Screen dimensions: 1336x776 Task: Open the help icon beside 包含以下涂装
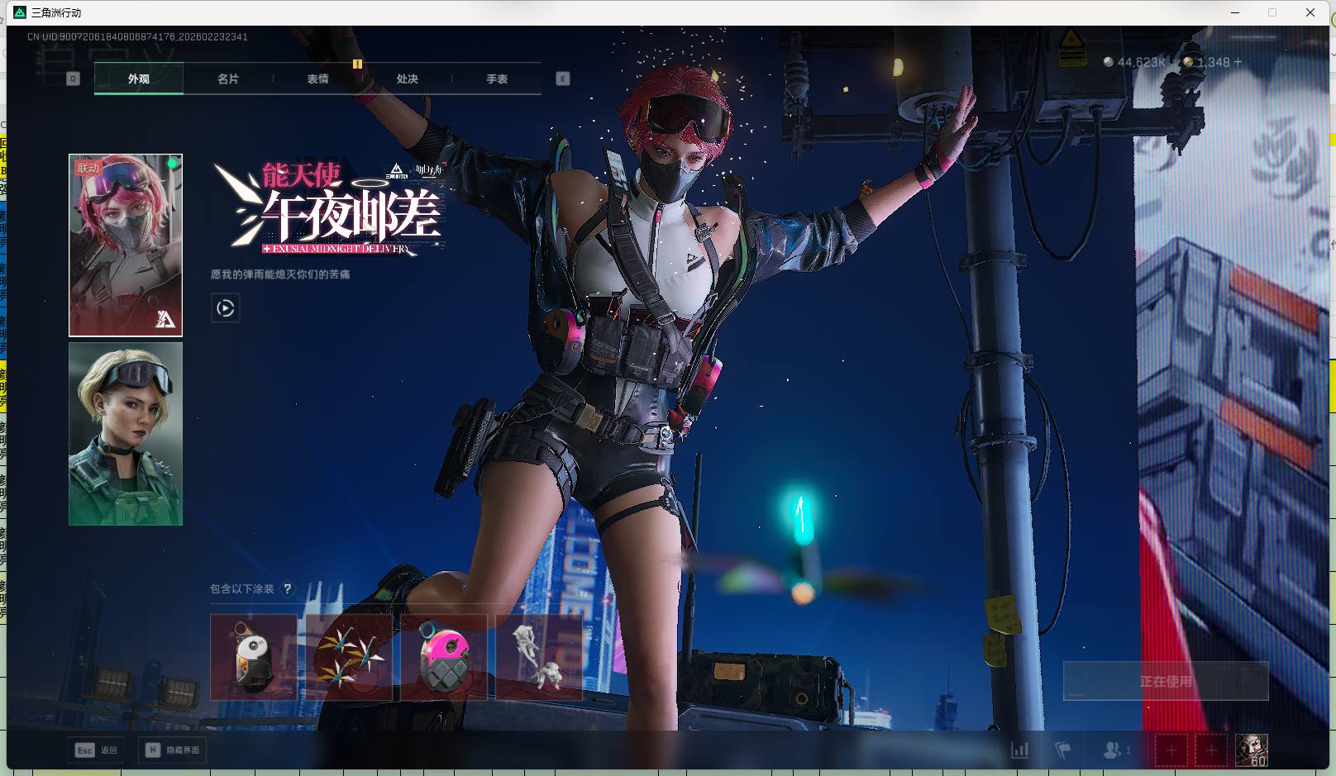(287, 589)
